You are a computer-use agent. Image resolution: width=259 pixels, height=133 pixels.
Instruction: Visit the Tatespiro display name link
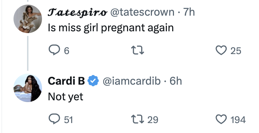tap(78, 12)
